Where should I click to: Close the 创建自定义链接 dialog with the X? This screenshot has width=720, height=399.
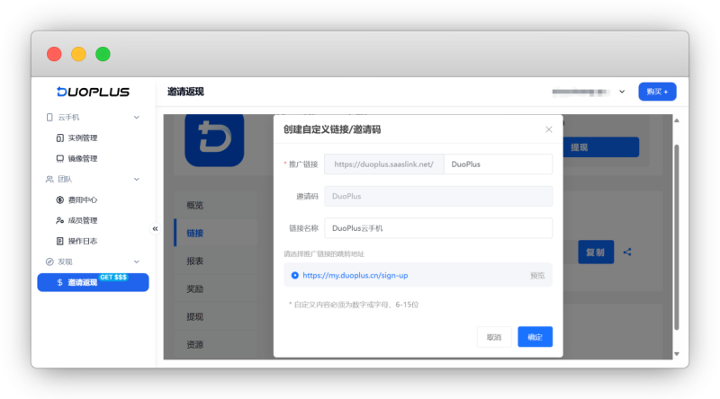click(549, 129)
